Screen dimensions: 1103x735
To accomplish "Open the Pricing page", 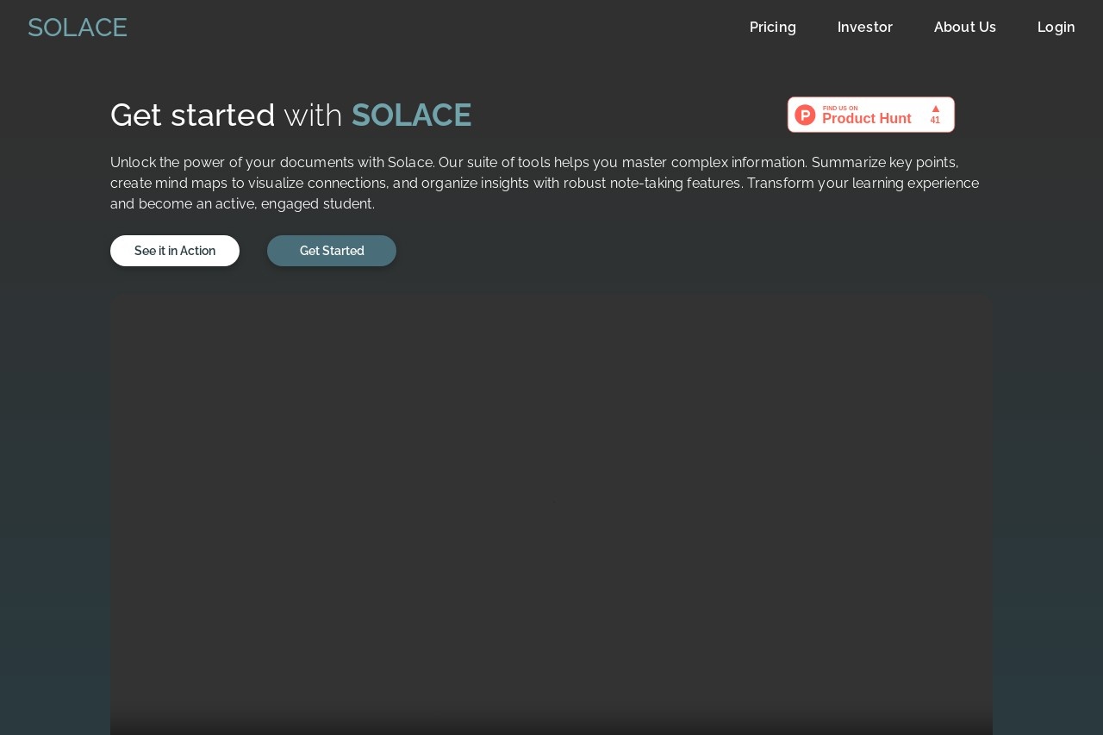I will coord(773,27).
